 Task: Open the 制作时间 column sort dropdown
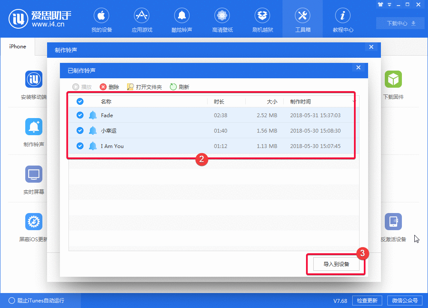click(354, 101)
